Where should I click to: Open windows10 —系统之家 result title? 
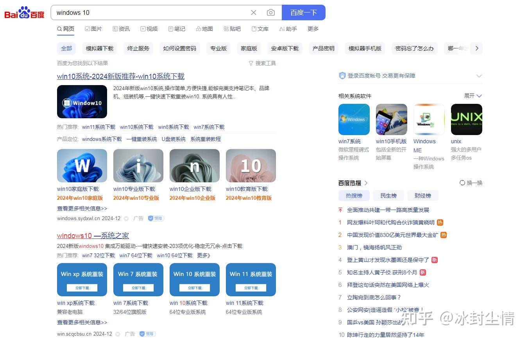click(x=93, y=235)
